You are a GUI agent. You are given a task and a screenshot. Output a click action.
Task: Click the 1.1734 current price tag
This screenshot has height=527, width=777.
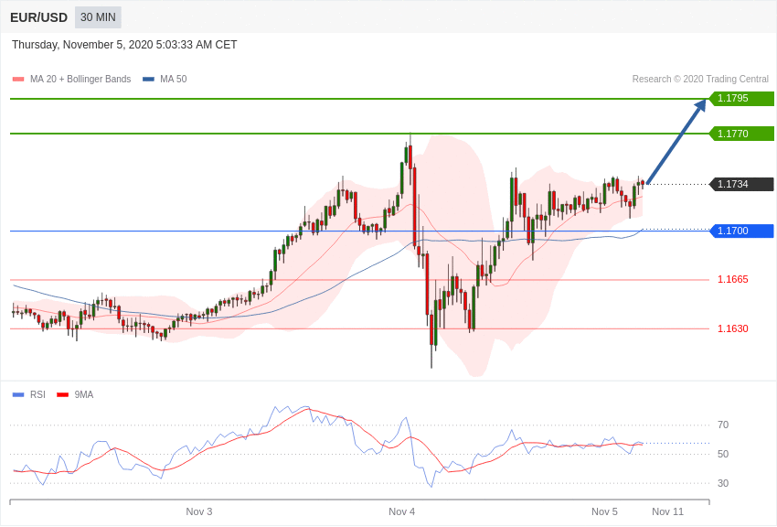tap(741, 184)
